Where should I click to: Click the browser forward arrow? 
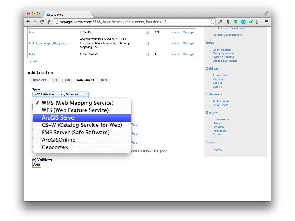tap(35, 22)
